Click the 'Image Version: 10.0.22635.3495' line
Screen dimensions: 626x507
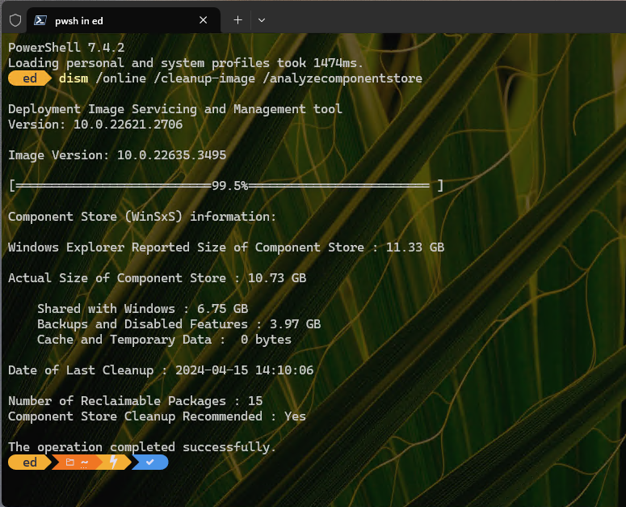pos(117,155)
